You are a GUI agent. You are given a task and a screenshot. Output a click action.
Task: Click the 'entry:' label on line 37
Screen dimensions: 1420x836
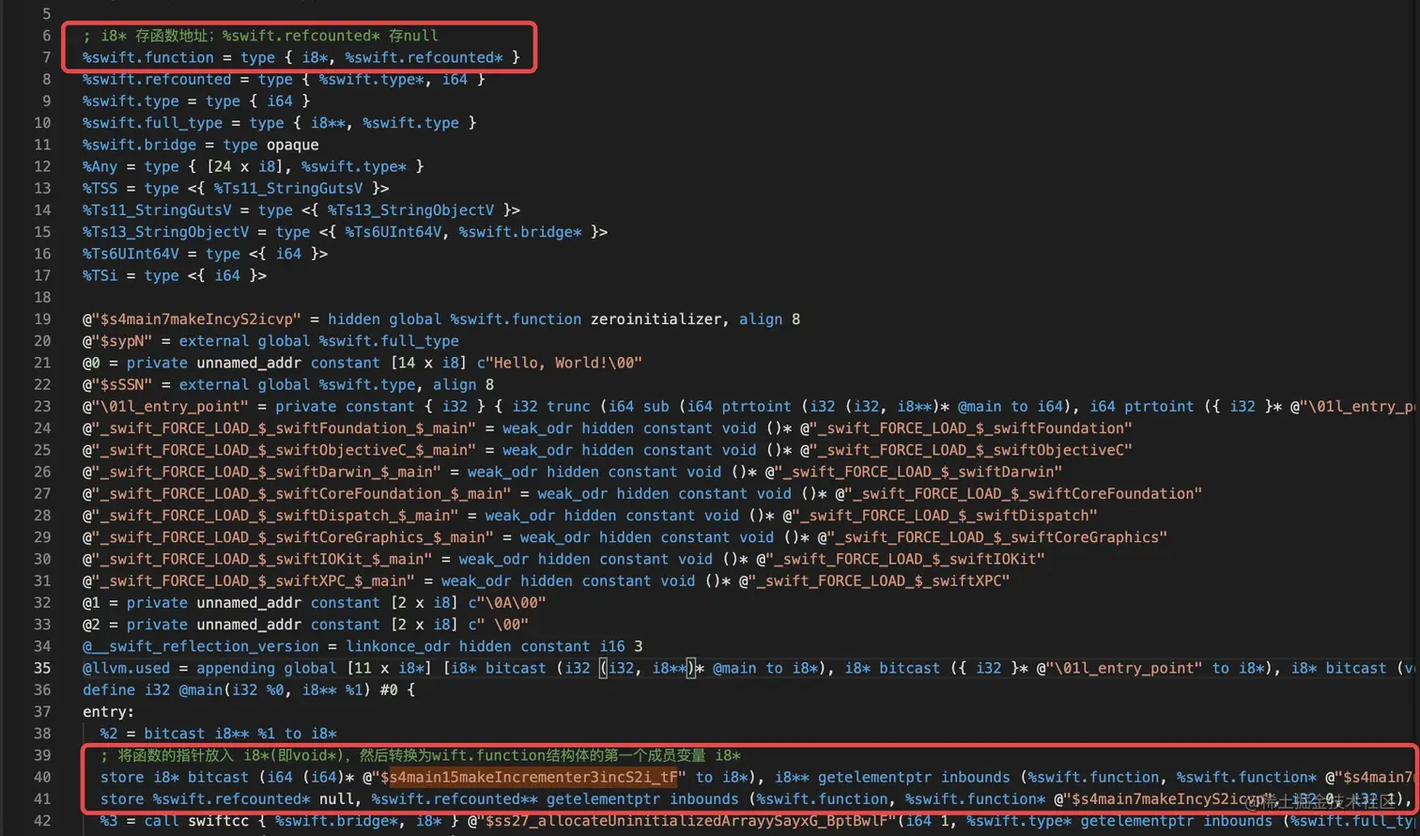tap(109, 712)
